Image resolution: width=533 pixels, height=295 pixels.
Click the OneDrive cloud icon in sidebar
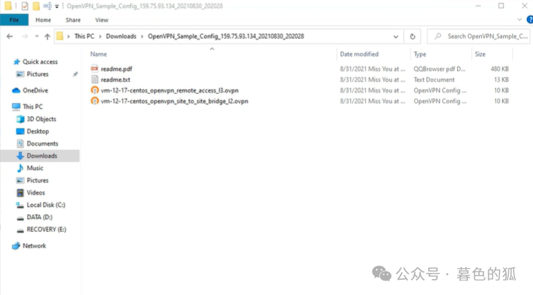pos(16,91)
